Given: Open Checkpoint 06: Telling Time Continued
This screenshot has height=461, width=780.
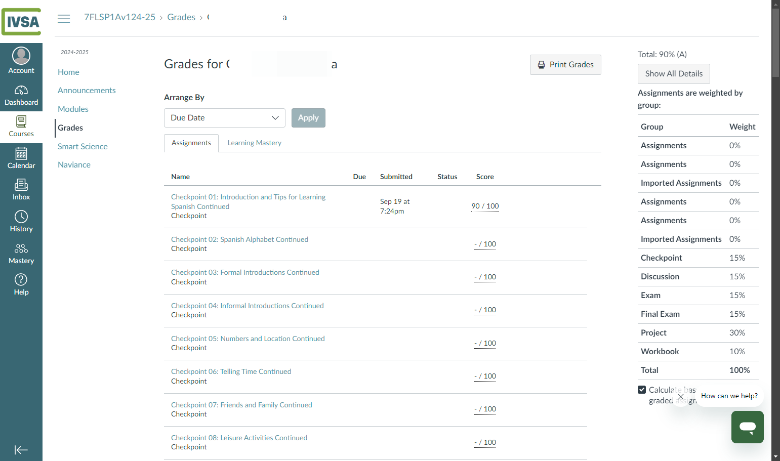Looking at the screenshot, I should [231, 371].
